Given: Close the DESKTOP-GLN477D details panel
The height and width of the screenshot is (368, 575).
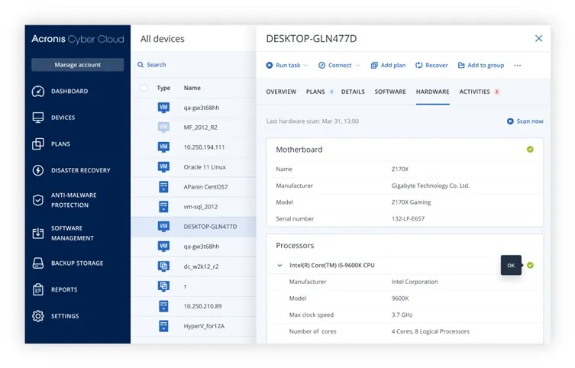Looking at the screenshot, I should pyautogui.click(x=538, y=38).
